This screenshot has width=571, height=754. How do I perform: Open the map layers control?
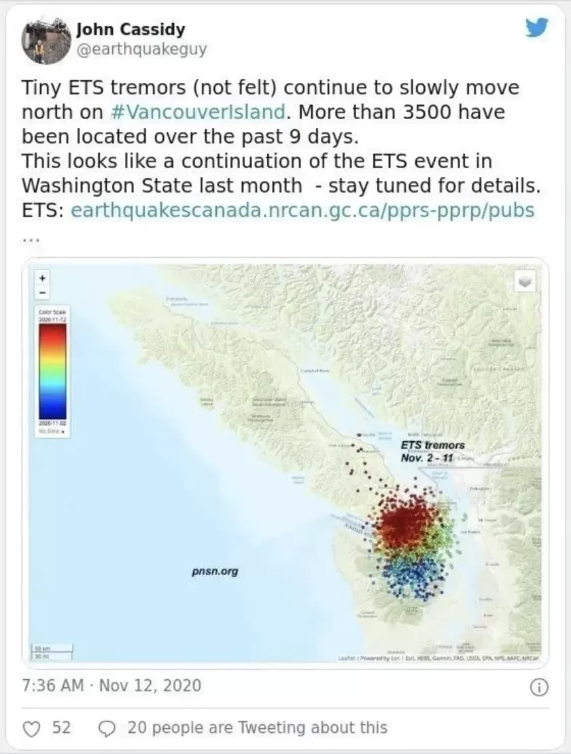tap(525, 282)
